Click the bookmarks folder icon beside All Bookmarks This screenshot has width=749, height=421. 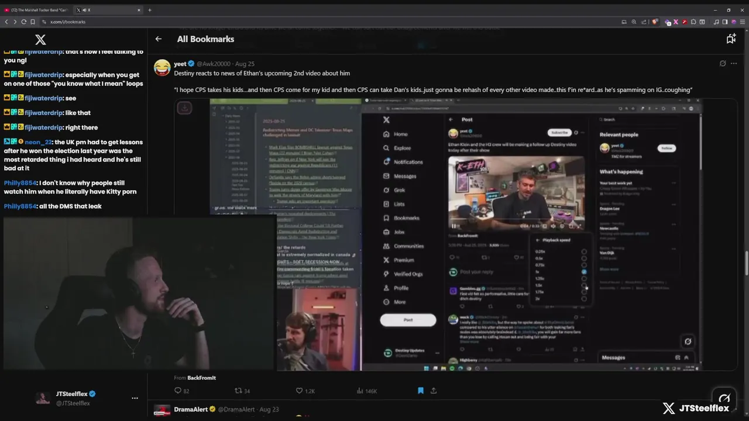(731, 39)
